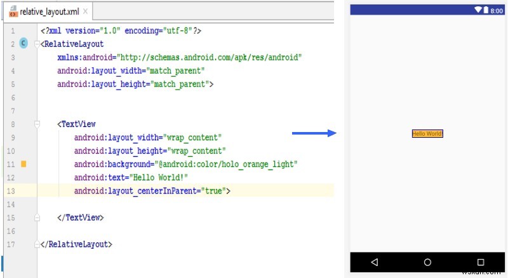Collapse the RelativeLayout tag fold marker
The width and height of the screenshot is (508, 278).
37,44
